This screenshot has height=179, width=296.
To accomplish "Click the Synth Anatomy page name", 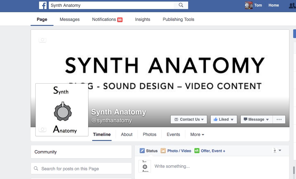I will pyautogui.click(x=118, y=112).
